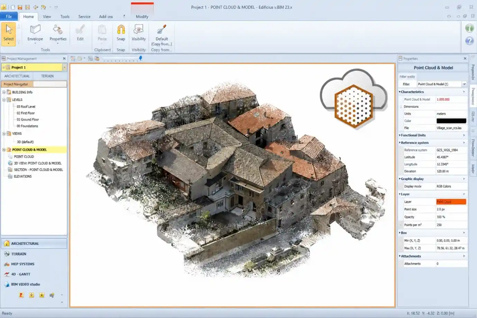Image resolution: width=477 pixels, height=318 pixels.
Task: Open the Properties tool in ribbon
Action: pyautogui.click(x=58, y=34)
